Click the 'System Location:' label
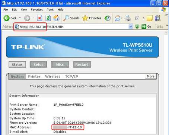 tap(22, 114)
